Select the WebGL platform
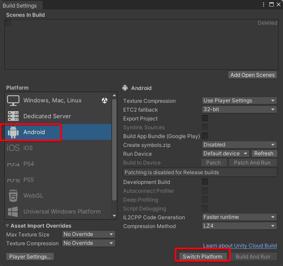Viewport: 283px width, 266px height. click(x=58, y=195)
